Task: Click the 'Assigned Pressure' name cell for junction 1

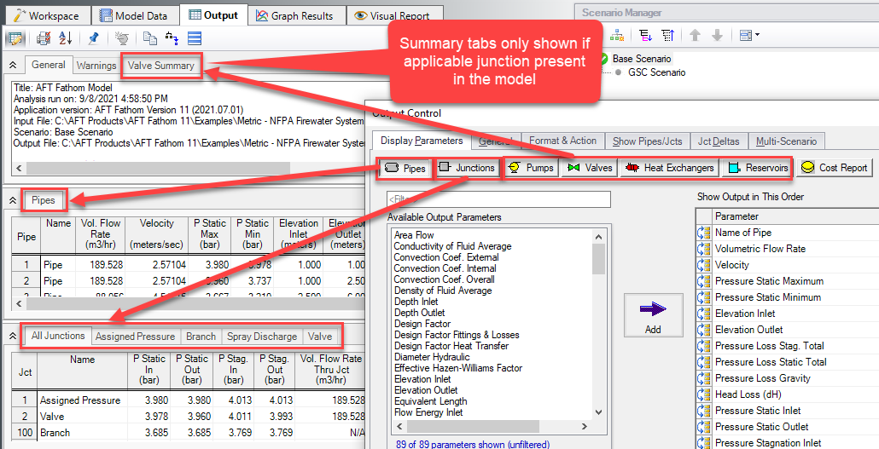Action: pos(83,400)
